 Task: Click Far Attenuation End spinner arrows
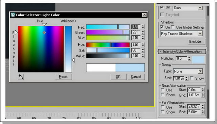point(203,112)
